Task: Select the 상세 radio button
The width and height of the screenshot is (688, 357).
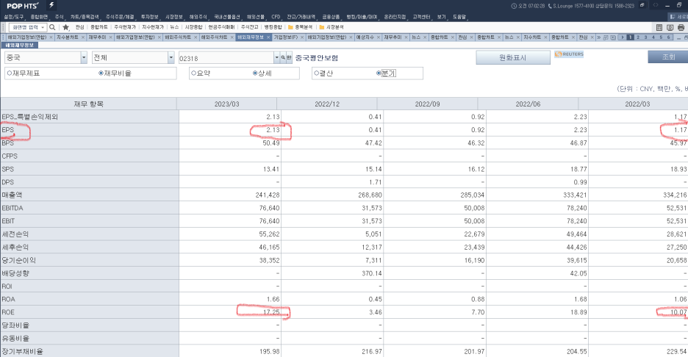Action: pos(255,73)
